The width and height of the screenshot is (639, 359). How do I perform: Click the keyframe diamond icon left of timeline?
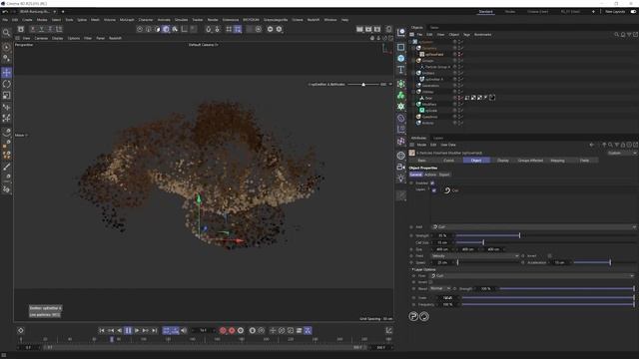(x=21, y=330)
